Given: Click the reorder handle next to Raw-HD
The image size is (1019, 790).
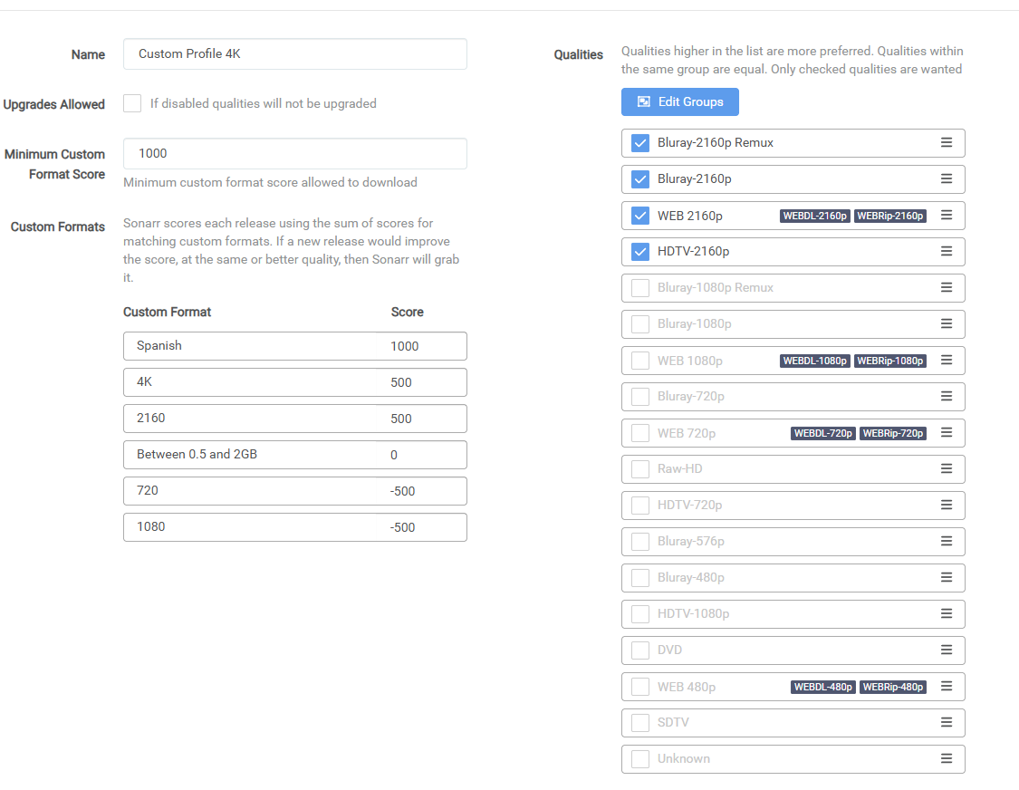Looking at the screenshot, I should [946, 469].
